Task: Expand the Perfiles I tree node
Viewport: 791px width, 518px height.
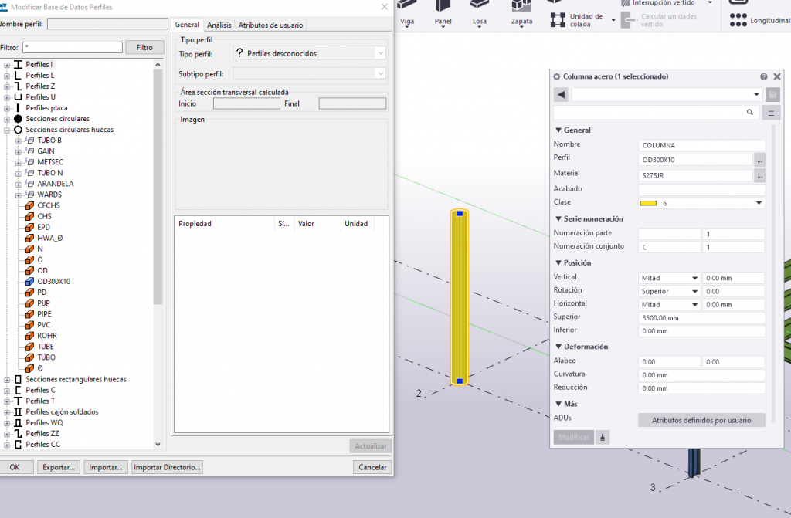Action: pyautogui.click(x=7, y=65)
